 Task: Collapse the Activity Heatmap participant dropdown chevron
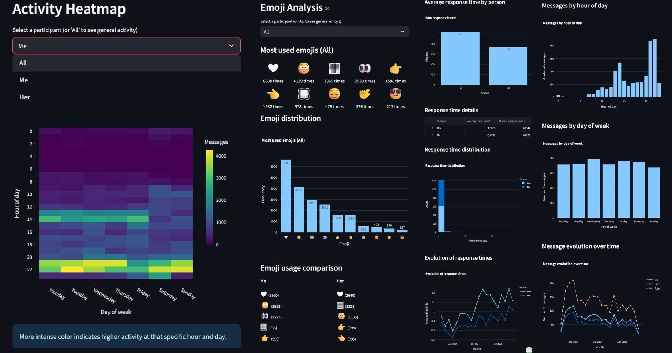231,46
